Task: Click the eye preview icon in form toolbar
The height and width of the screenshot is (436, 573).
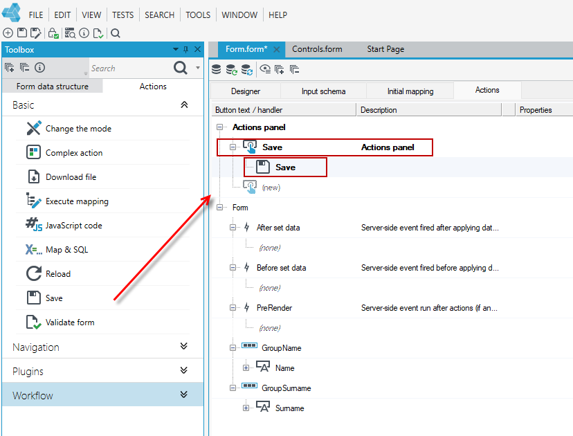Action: pos(265,69)
